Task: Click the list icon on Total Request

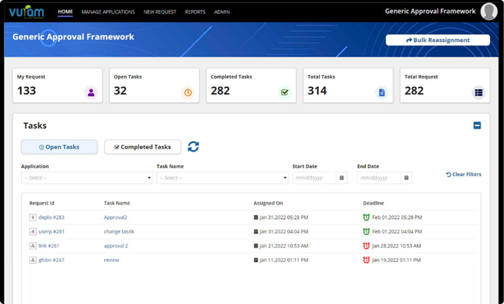Action: [x=478, y=93]
